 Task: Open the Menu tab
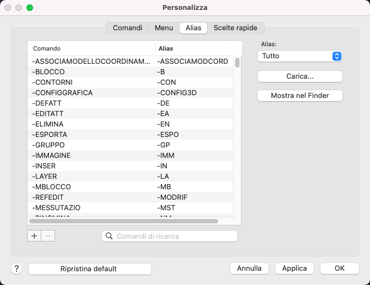point(164,28)
